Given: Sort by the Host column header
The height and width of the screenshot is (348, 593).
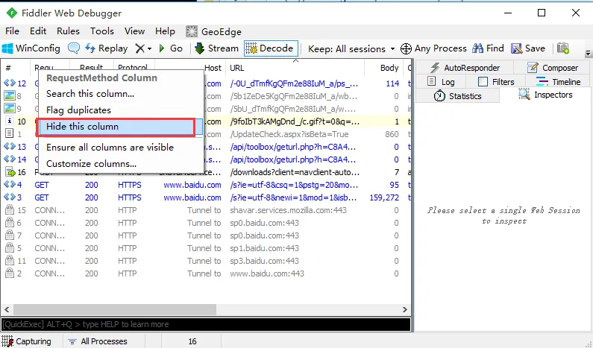Looking at the screenshot, I should pos(213,68).
